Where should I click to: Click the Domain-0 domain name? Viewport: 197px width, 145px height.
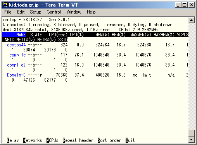coord(16,75)
